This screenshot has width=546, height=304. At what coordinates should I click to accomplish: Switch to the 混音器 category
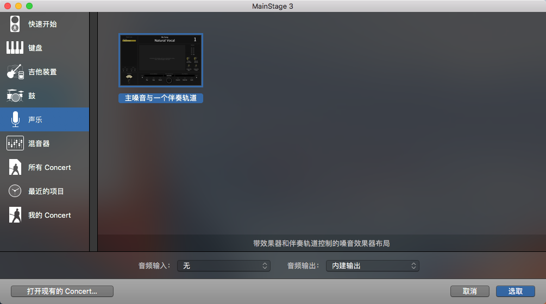(45, 143)
